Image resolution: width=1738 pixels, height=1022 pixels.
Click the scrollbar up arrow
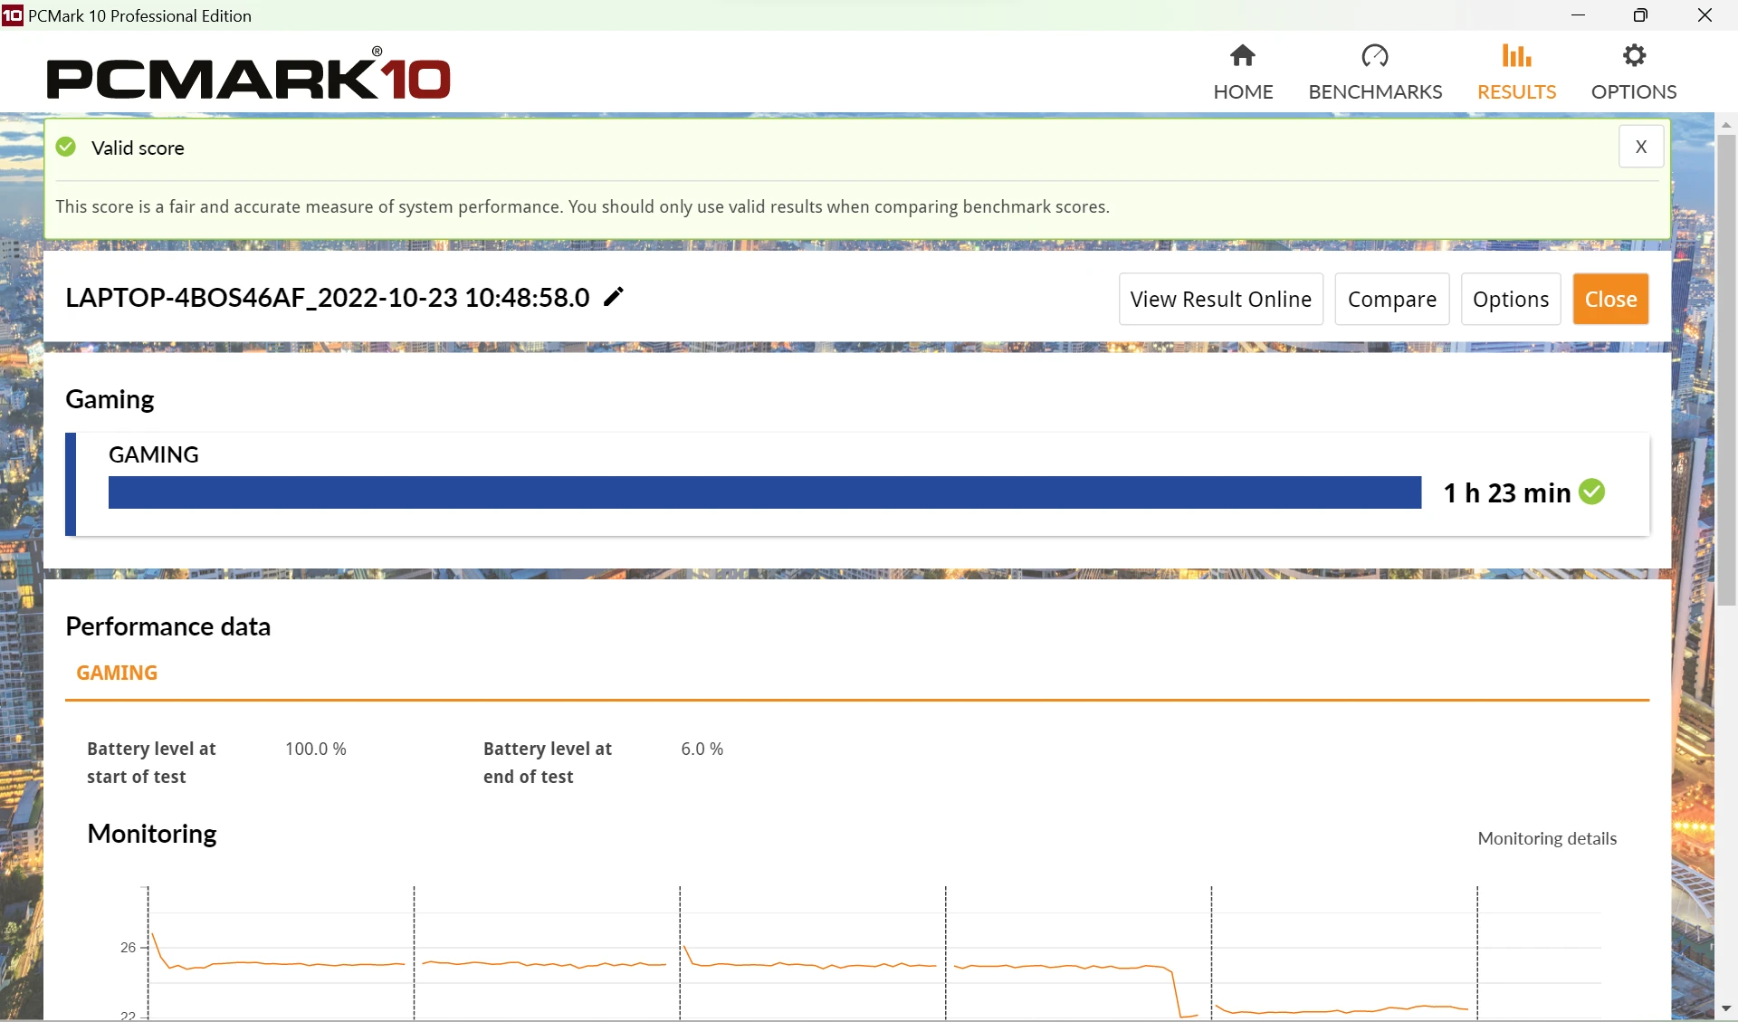click(1726, 124)
